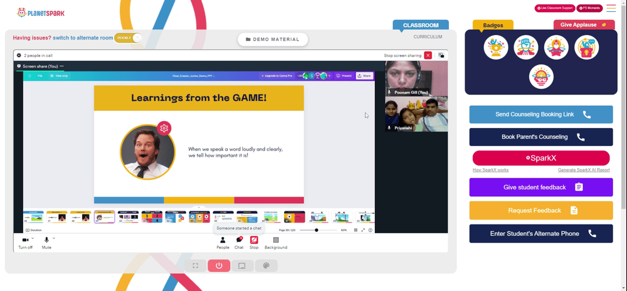Click the Canva fullscreen expand arrows icon
This screenshot has height=291, width=627.
pos(363,230)
